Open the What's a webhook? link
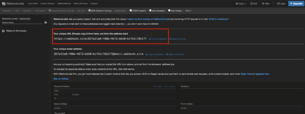Screen dimensions: 305x114 point(219,19)
